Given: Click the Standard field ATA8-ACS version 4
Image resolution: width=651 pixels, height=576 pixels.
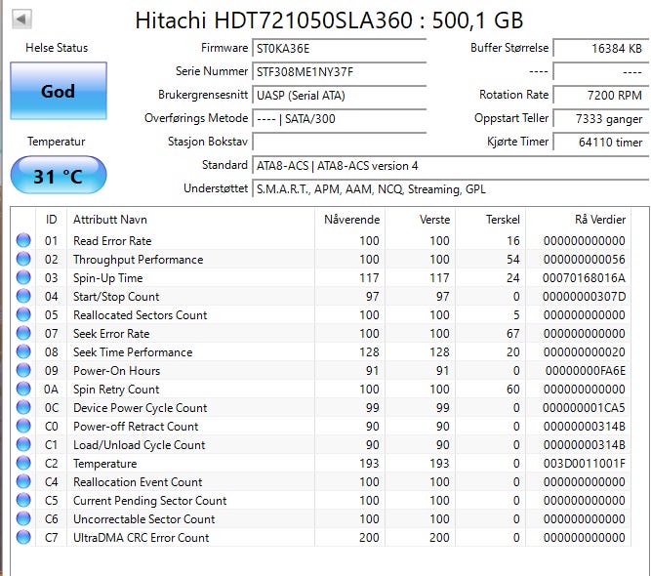Looking at the screenshot, I should [451, 165].
